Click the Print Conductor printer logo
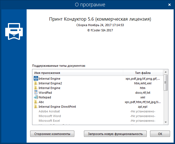The image size is (175, 144). [x=14, y=31]
